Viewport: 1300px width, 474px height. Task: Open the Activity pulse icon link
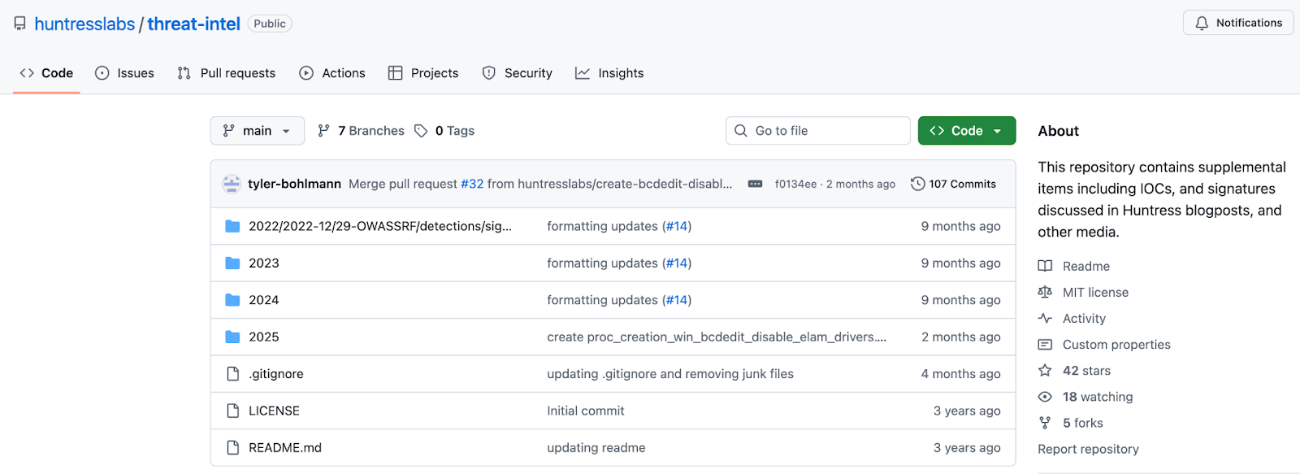point(1045,319)
